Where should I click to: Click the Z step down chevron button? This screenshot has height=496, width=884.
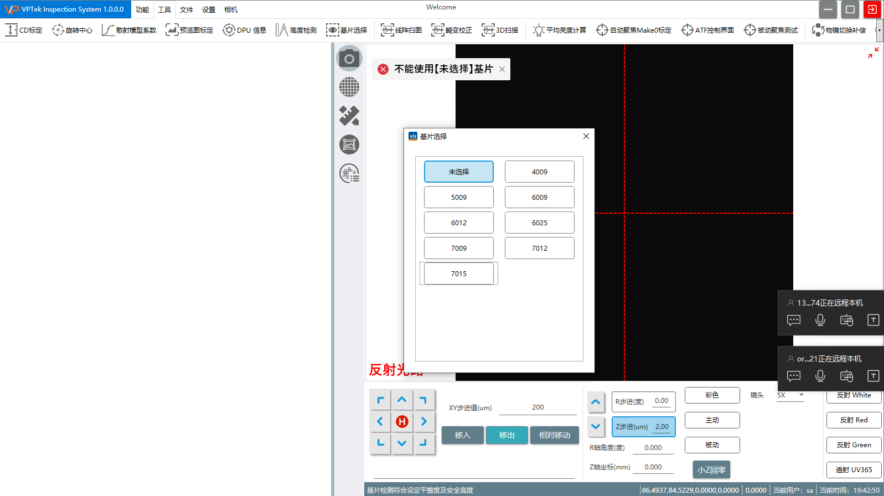(x=596, y=427)
